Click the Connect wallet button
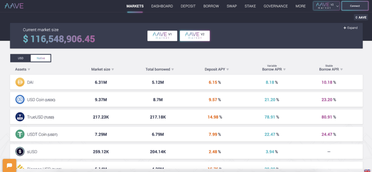 [355, 6]
